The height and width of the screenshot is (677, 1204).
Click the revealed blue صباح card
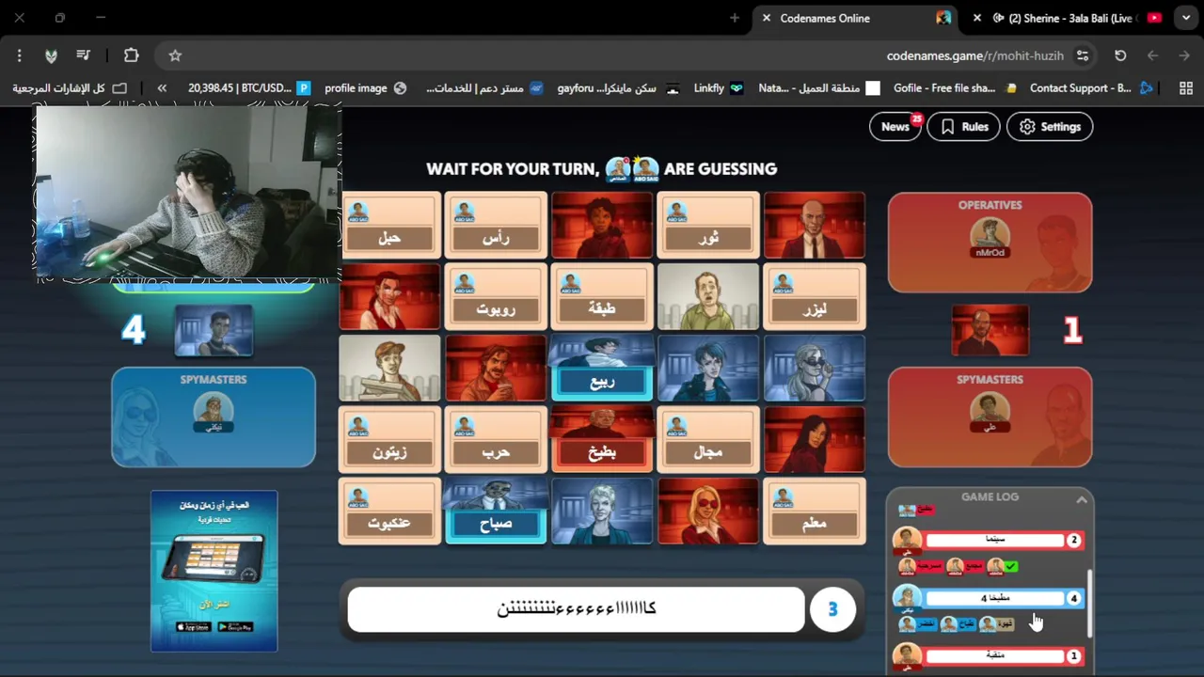496,512
